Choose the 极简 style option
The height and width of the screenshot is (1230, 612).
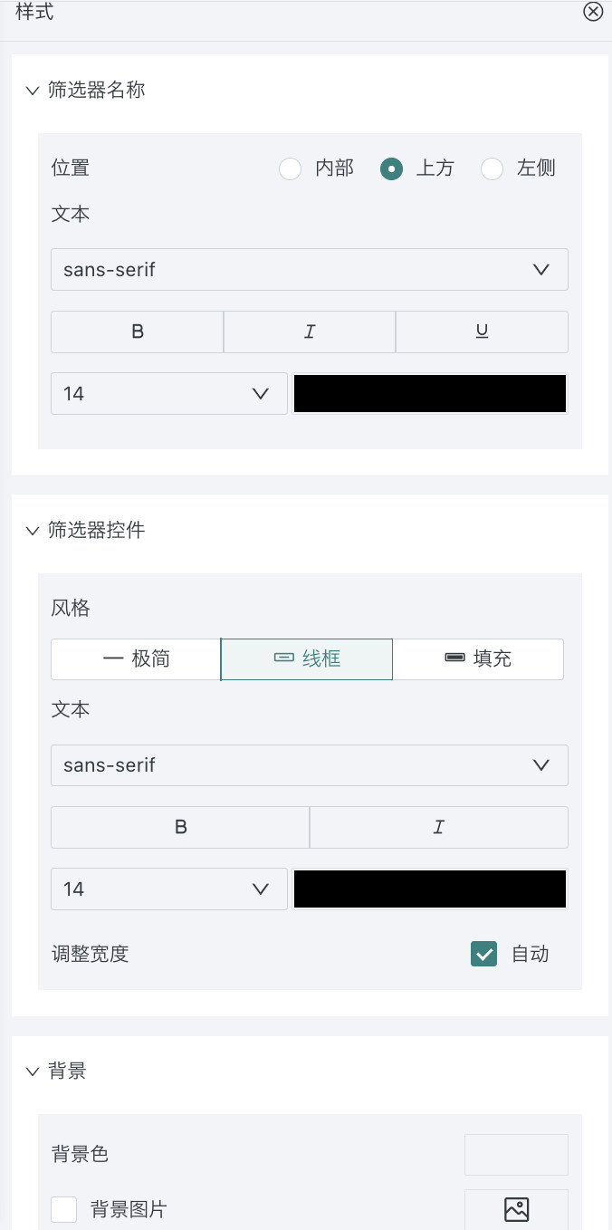click(x=136, y=658)
